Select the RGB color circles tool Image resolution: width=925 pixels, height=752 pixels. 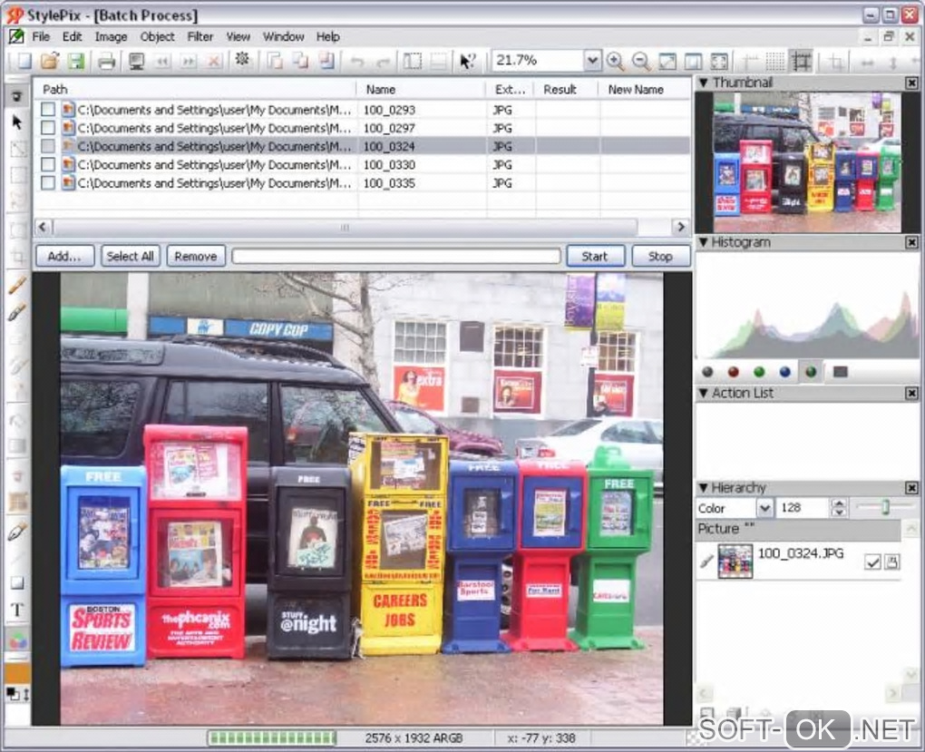(18, 640)
